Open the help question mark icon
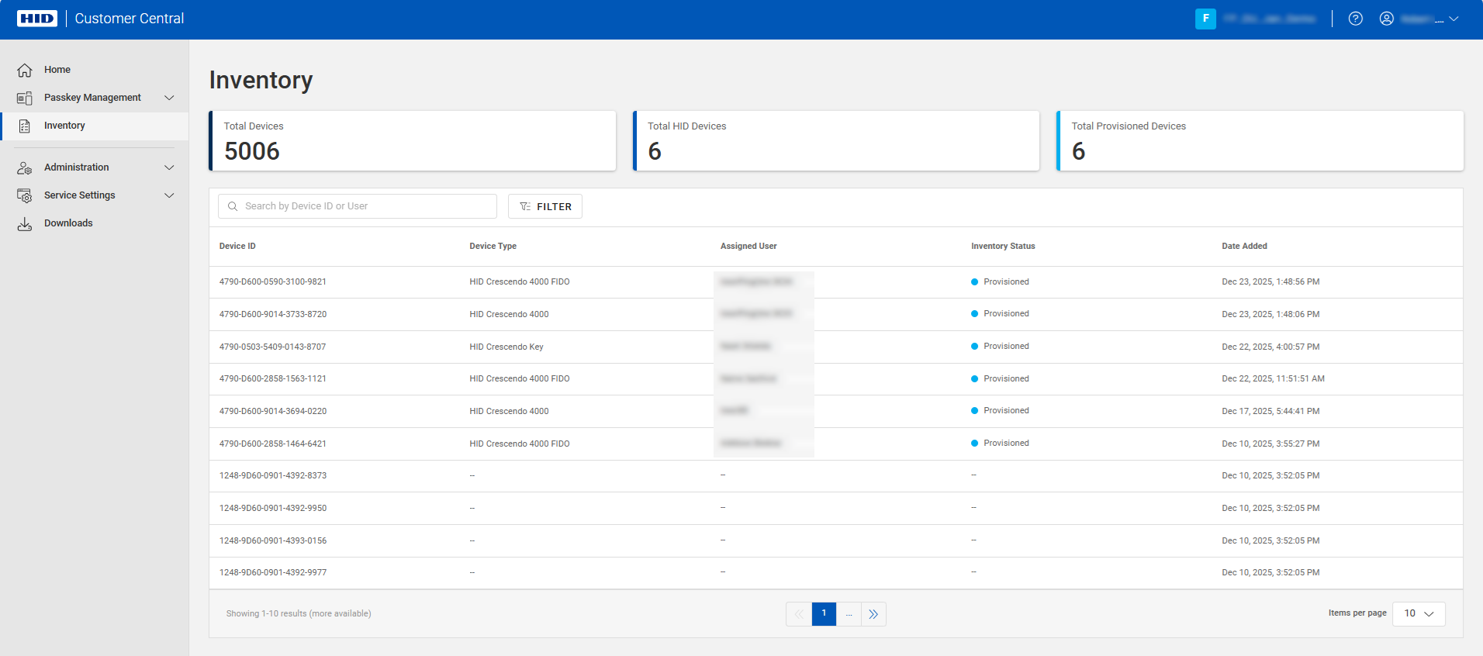Viewport: 1483px width, 656px height. (1355, 19)
